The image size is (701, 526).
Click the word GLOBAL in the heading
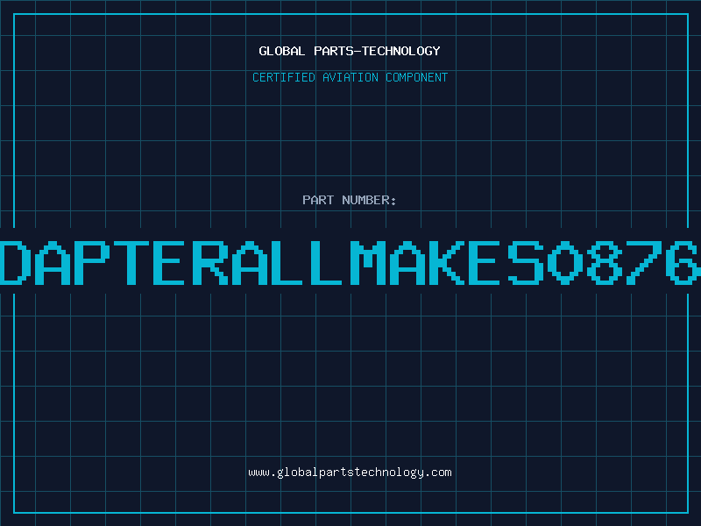281,51
